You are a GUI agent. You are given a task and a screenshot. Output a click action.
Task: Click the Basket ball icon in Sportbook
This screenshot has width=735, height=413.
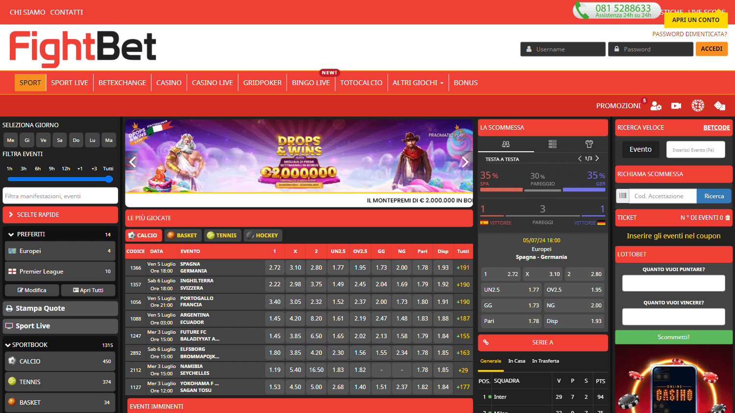(x=12, y=402)
